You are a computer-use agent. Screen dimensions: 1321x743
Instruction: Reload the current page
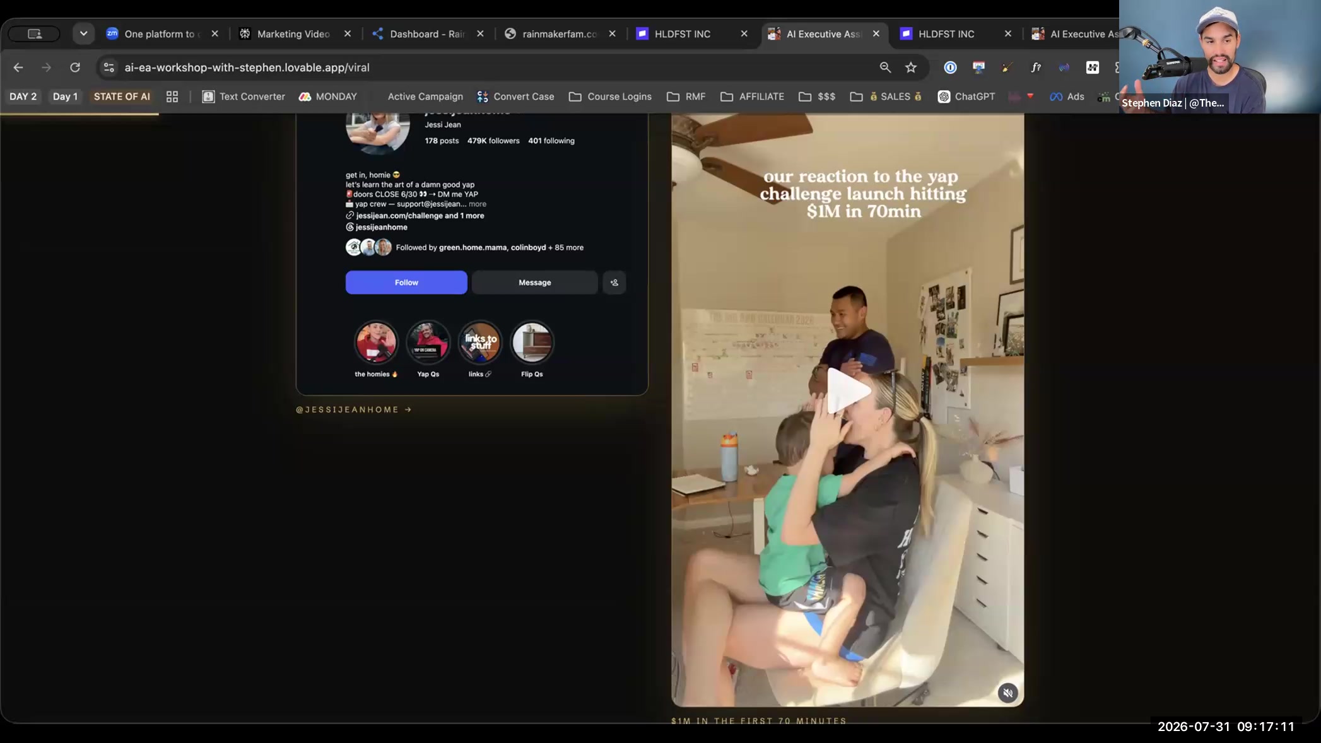click(x=75, y=67)
